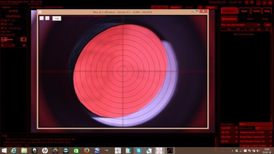The image size is (274, 154).
Task: Open the Image Dest dropdown
Action: [x=256, y=137]
